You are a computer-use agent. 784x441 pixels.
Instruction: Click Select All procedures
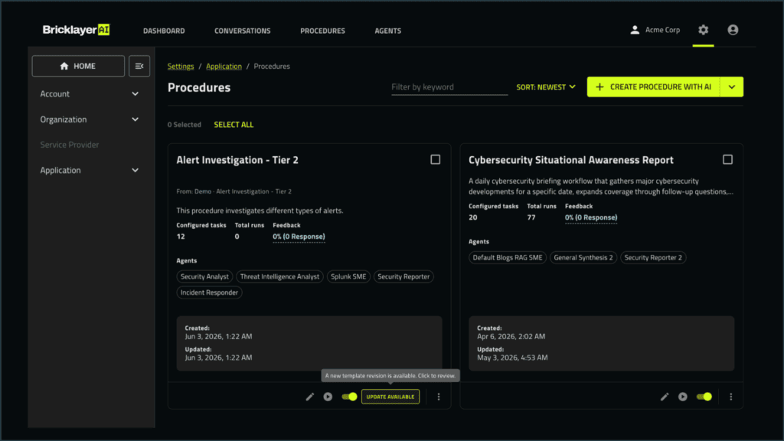click(x=234, y=125)
